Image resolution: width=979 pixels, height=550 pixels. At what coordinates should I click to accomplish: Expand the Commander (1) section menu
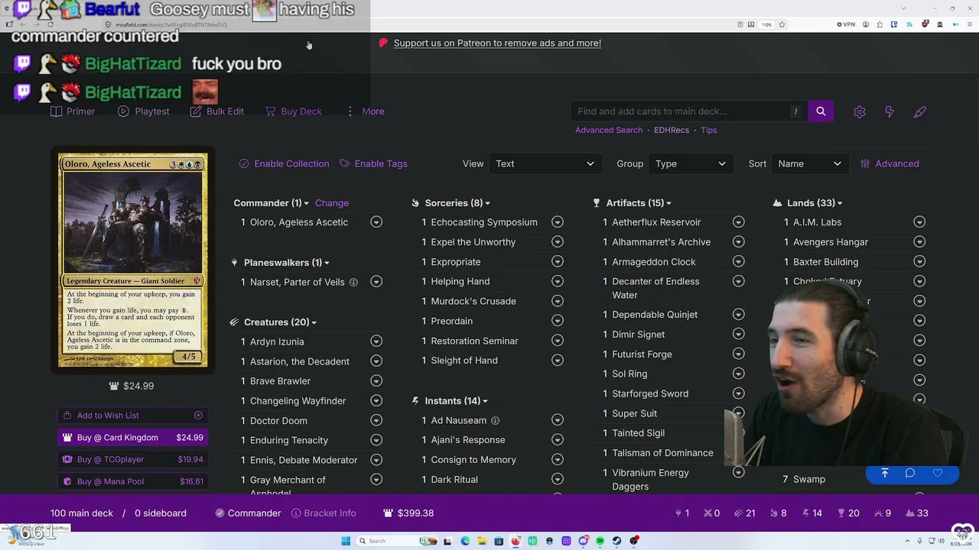coord(306,203)
